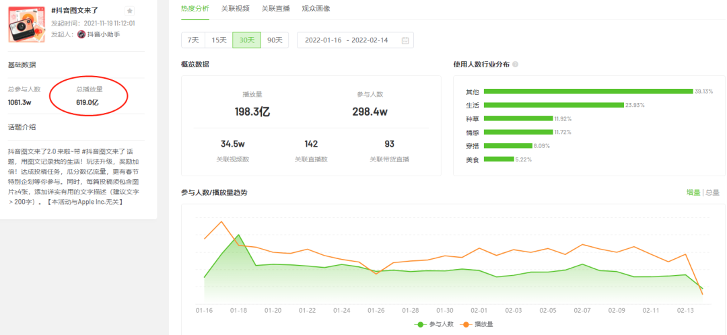727x335 pixels.
Task: Select the 15天 range
Action: 219,40
